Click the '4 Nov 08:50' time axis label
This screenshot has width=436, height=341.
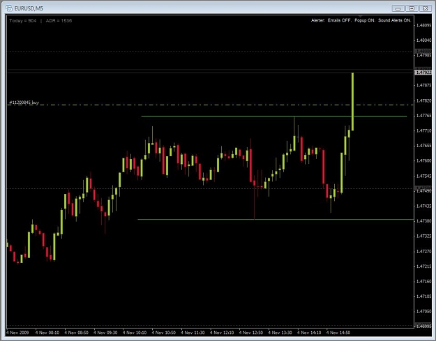(76, 333)
